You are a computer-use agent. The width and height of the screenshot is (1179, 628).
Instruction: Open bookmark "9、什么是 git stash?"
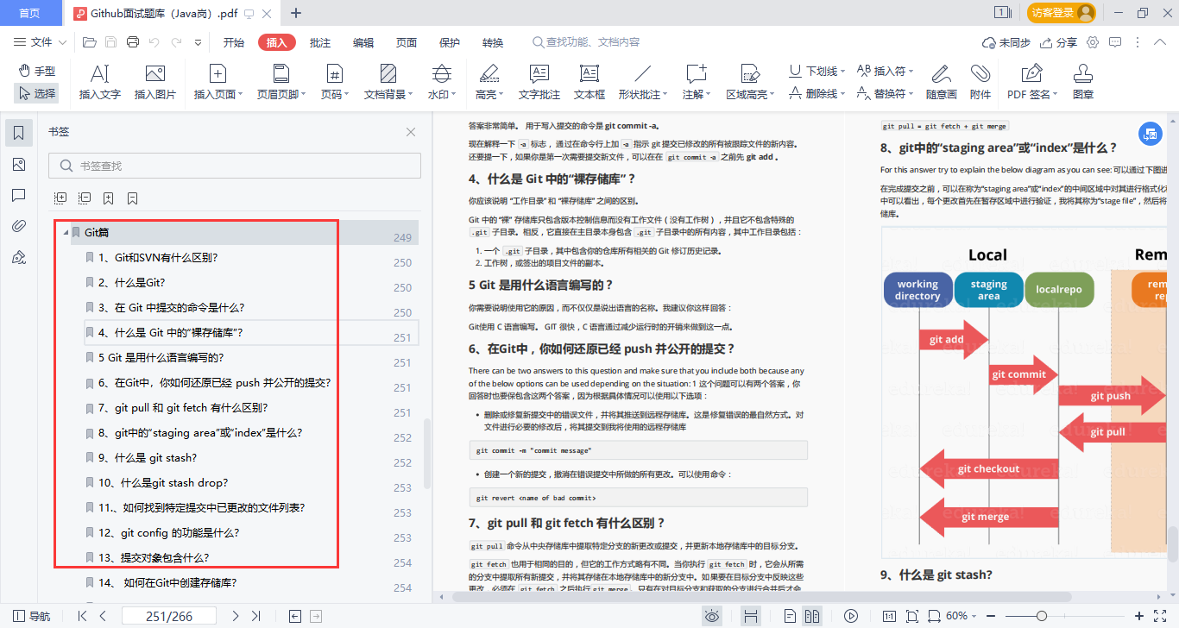tap(147, 458)
